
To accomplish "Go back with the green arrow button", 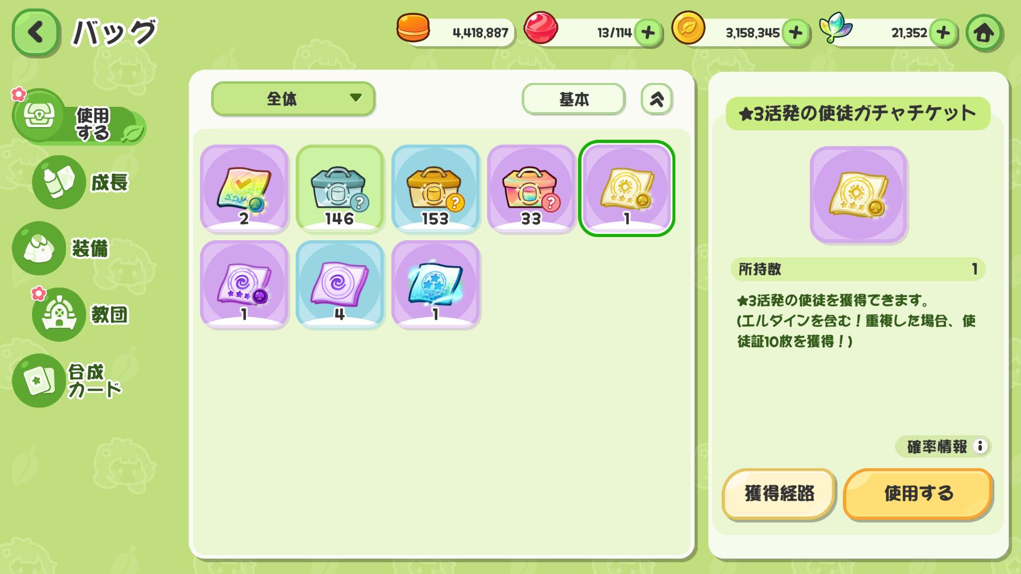I will pos(35,32).
